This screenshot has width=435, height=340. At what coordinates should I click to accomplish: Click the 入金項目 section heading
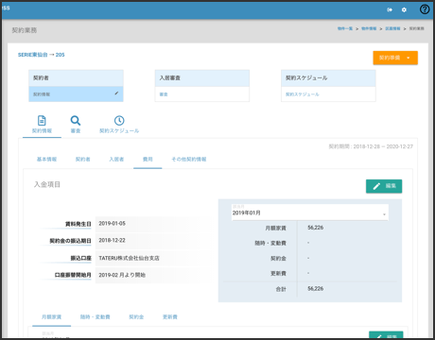pyautogui.click(x=47, y=184)
